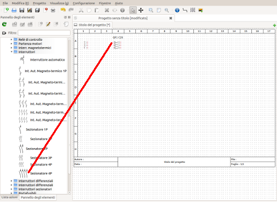Click row header H of the diagram
277x202 pixels.
point(76,149)
